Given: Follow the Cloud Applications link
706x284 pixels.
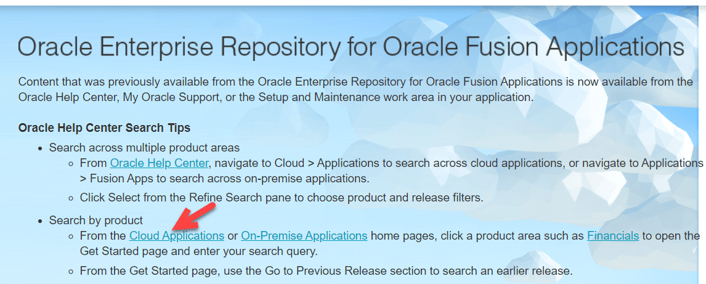Looking at the screenshot, I should [176, 235].
